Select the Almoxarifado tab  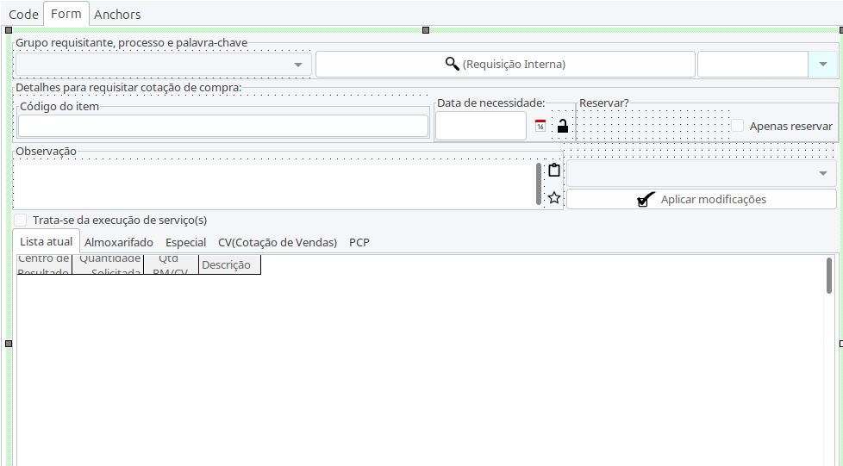pos(119,243)
